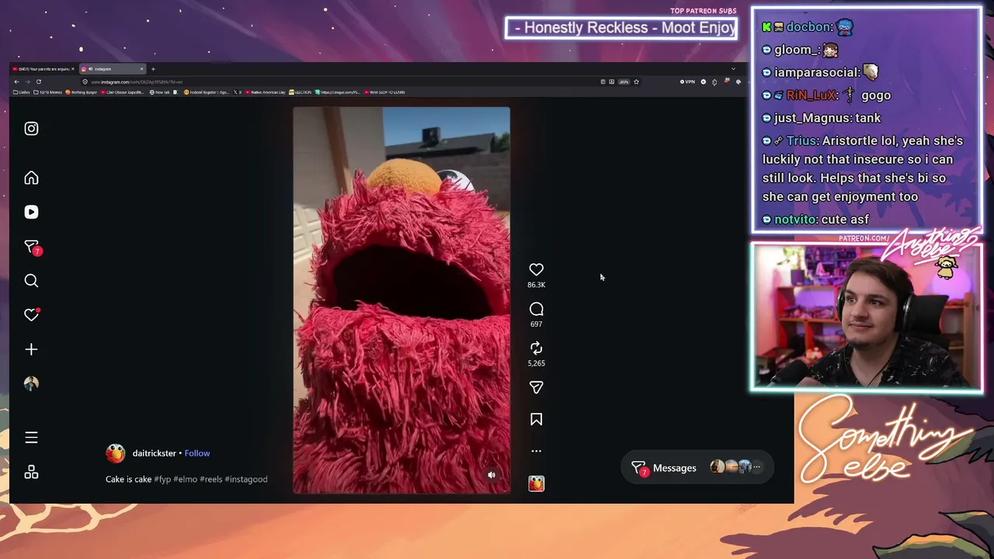Follow the daitrickster account
This screenshot has width=994, height=559.
pyautogui.click(x=197, y=453)
